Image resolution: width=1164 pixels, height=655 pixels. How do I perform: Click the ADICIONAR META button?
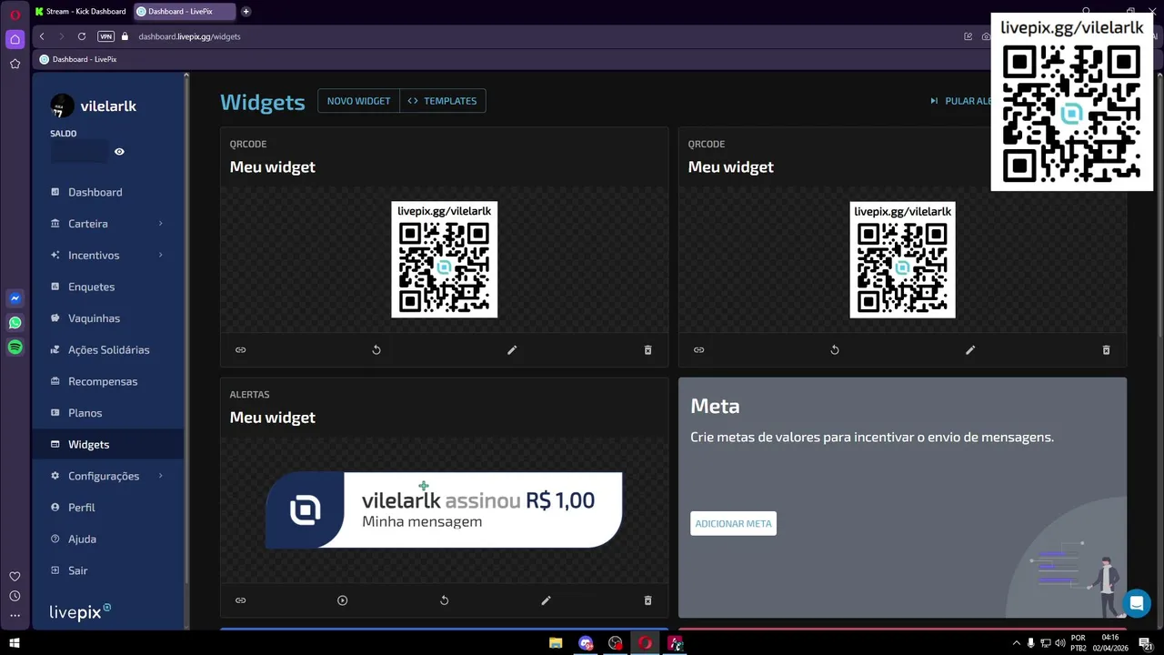pyautogui.click(x=733, y=523)
